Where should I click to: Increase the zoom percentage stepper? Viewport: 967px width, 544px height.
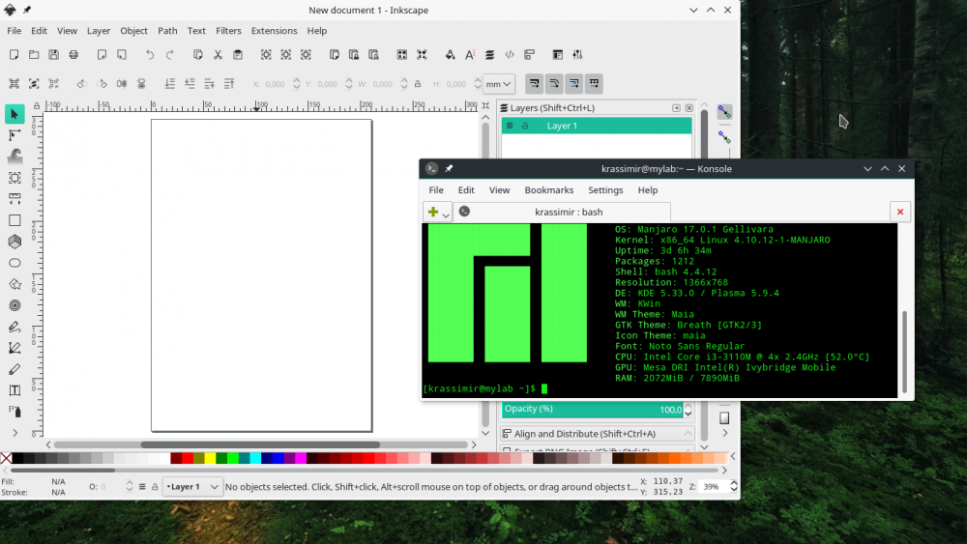pos(733,483)
